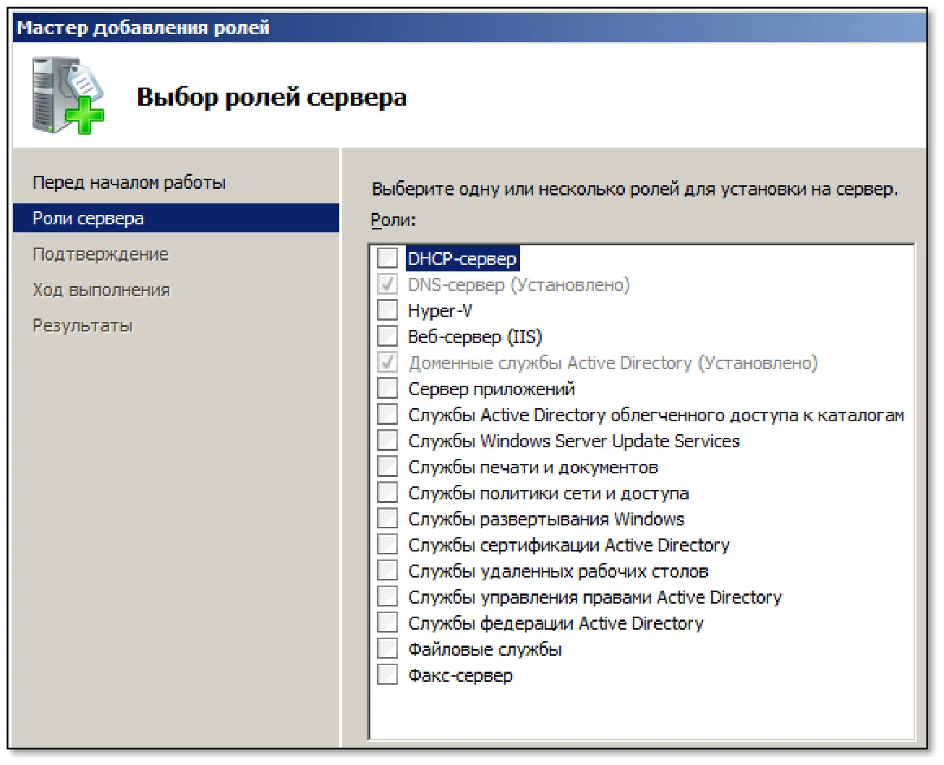
Task: Select the Сервер приложений label
Action: pyautogui.click(x=491, y=389)
